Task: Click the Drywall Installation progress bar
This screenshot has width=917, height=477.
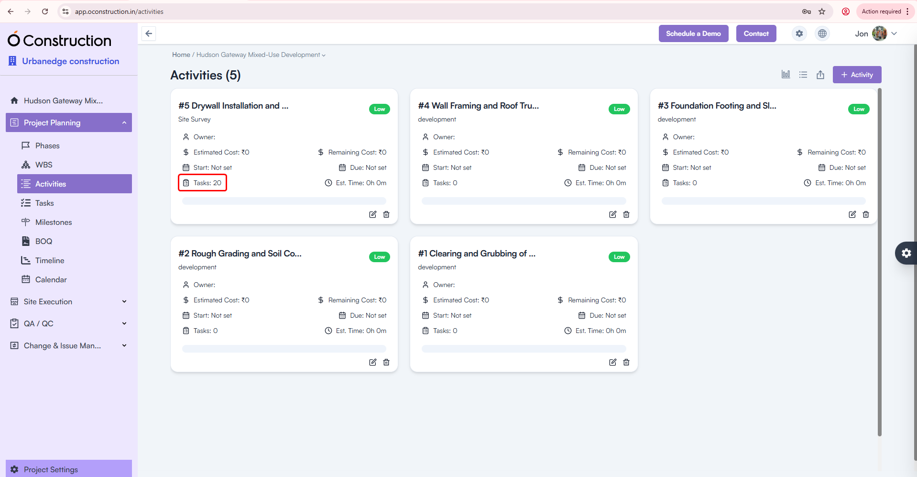Action: [284, 201]
